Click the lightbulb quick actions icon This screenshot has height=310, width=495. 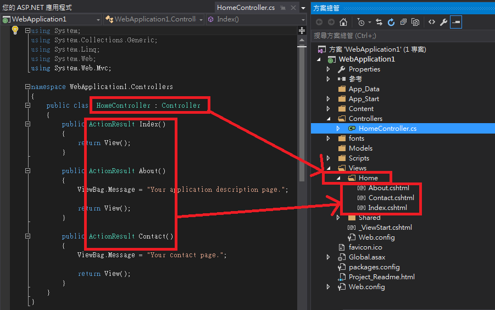coord(15,30)
